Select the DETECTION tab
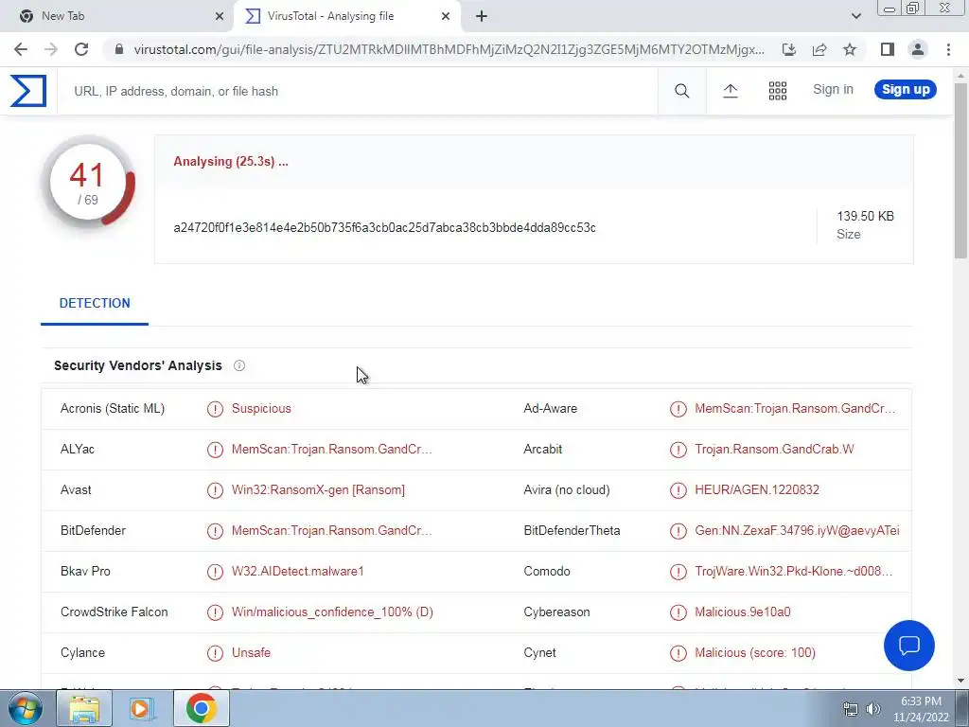 pyautogui.click(x=95, y=304)
